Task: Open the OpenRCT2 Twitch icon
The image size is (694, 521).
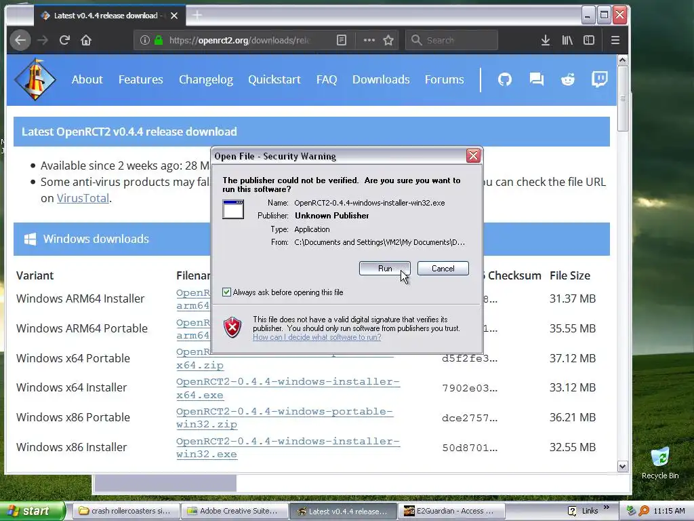Action: click(x=600, y=79)
